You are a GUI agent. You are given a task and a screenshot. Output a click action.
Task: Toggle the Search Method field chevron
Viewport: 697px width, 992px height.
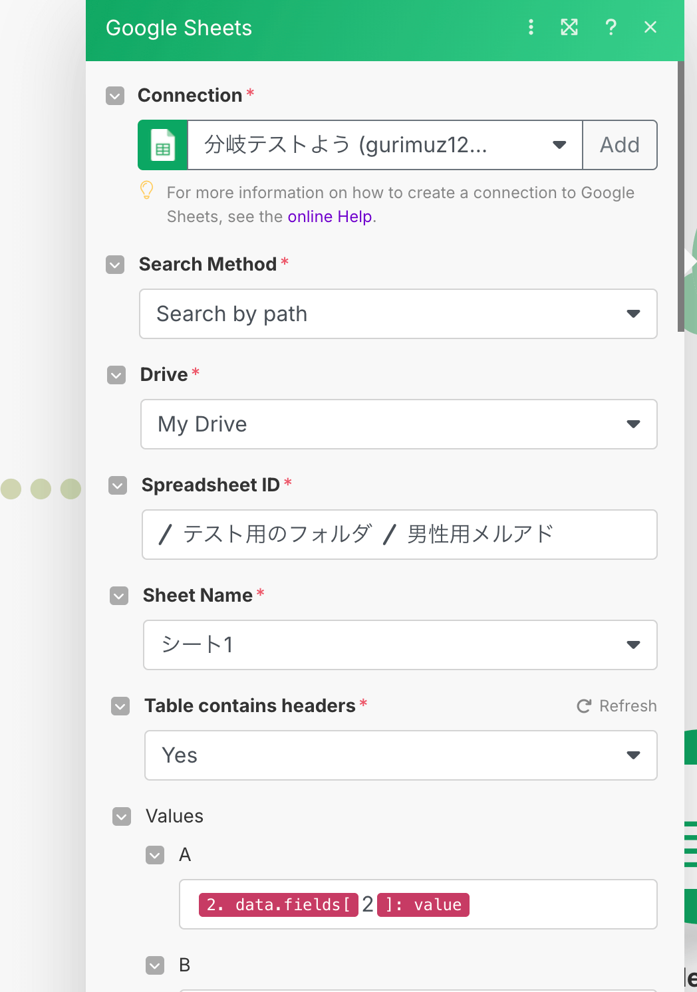pos(115,265)
